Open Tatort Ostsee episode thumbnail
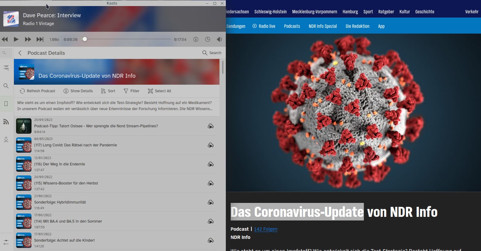The width and height of the screenshot is (481, 251). coord(24,126)
